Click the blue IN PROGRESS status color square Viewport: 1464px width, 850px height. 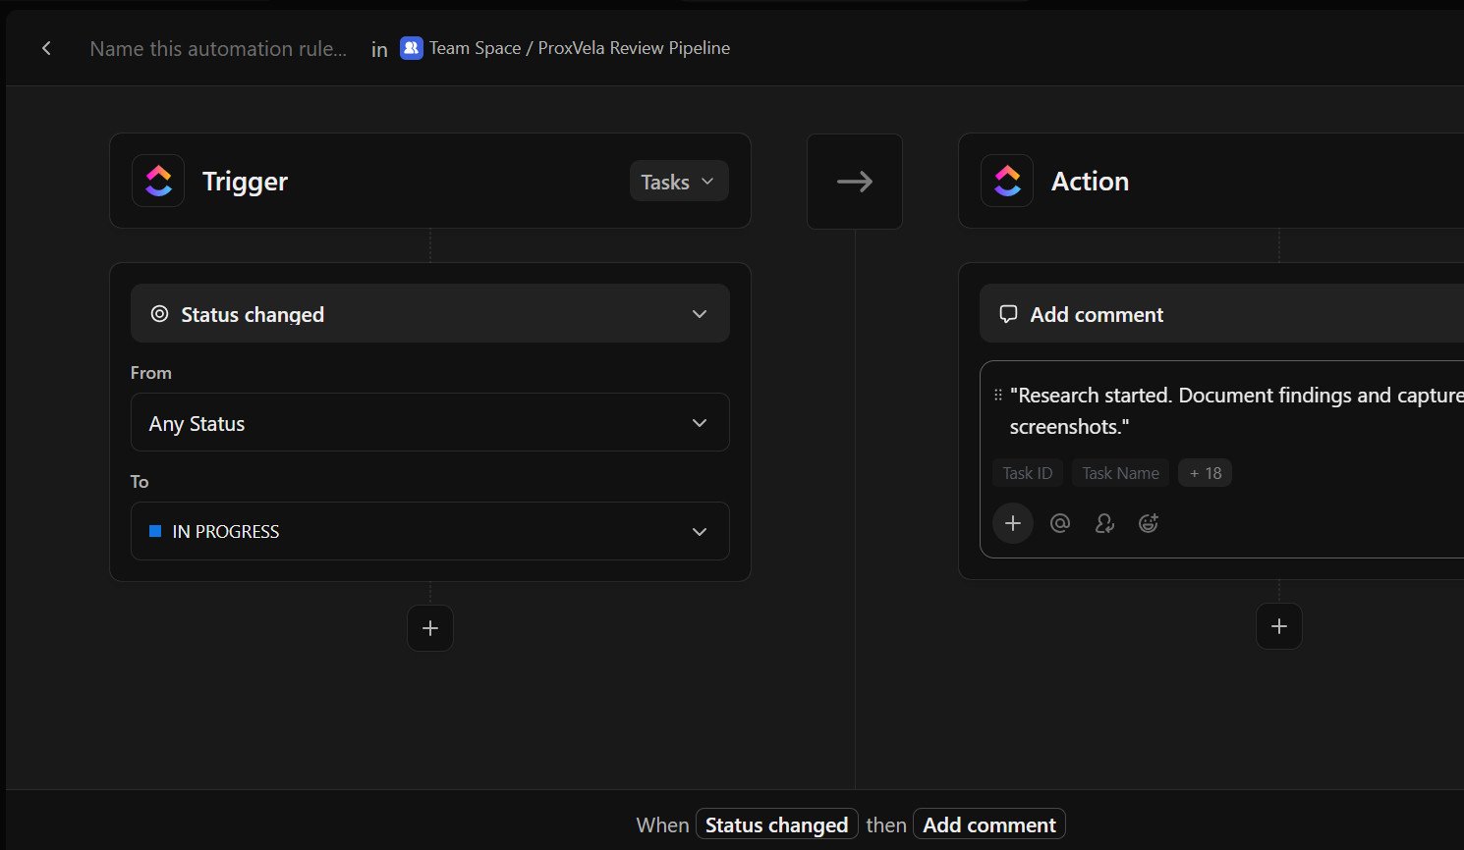[155, 531]
